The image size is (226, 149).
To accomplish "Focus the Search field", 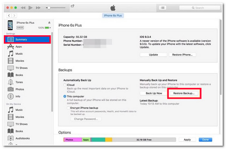I will [200, 8].
